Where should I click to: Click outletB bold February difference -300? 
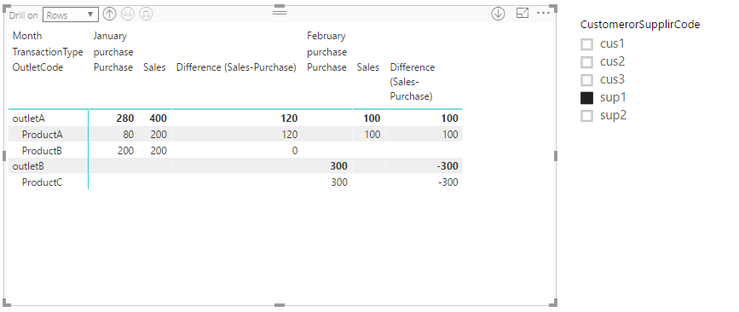click(447, 166)
